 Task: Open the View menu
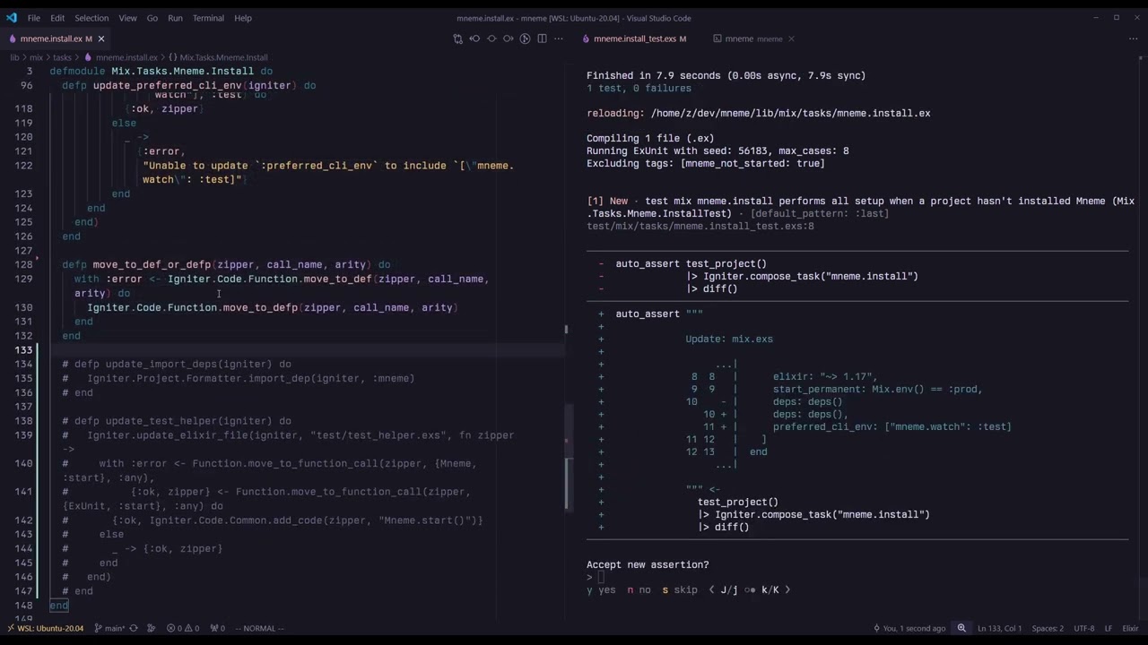point(128,18)
